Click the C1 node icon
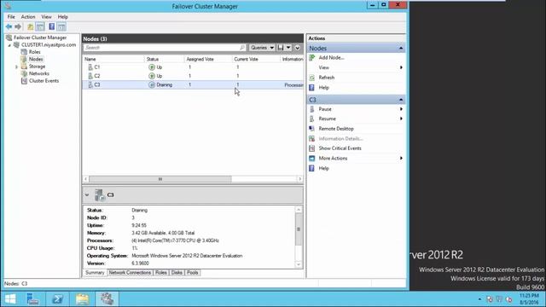The image size is (546, 307). 90,67
